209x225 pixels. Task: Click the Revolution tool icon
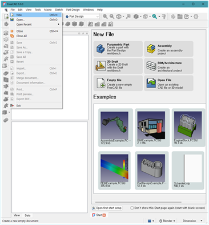click(x=6, y=40)
